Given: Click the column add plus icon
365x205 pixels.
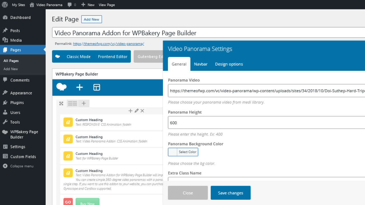Looking at the screenshot, I should (130, 111).
